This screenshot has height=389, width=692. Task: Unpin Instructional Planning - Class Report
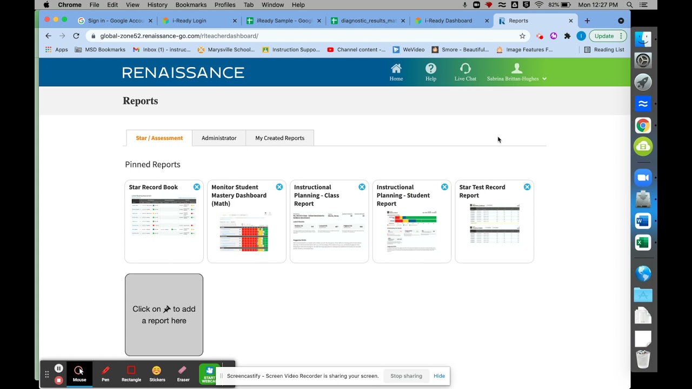pos(362,187)
